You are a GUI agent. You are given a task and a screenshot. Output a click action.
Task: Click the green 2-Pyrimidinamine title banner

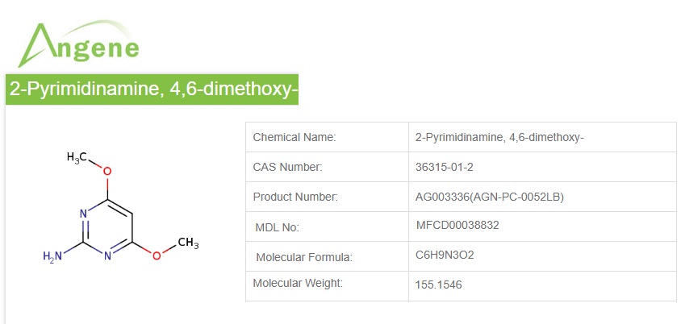152,89
